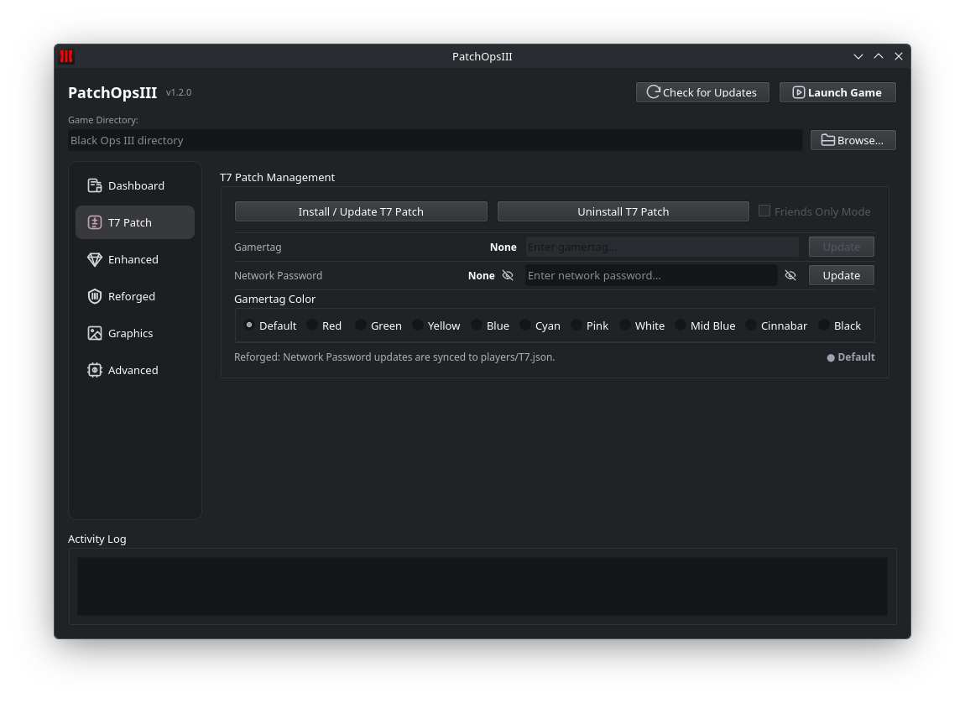Toggle visibility of the network password input
965x703 pixels.
coord(790,275)
